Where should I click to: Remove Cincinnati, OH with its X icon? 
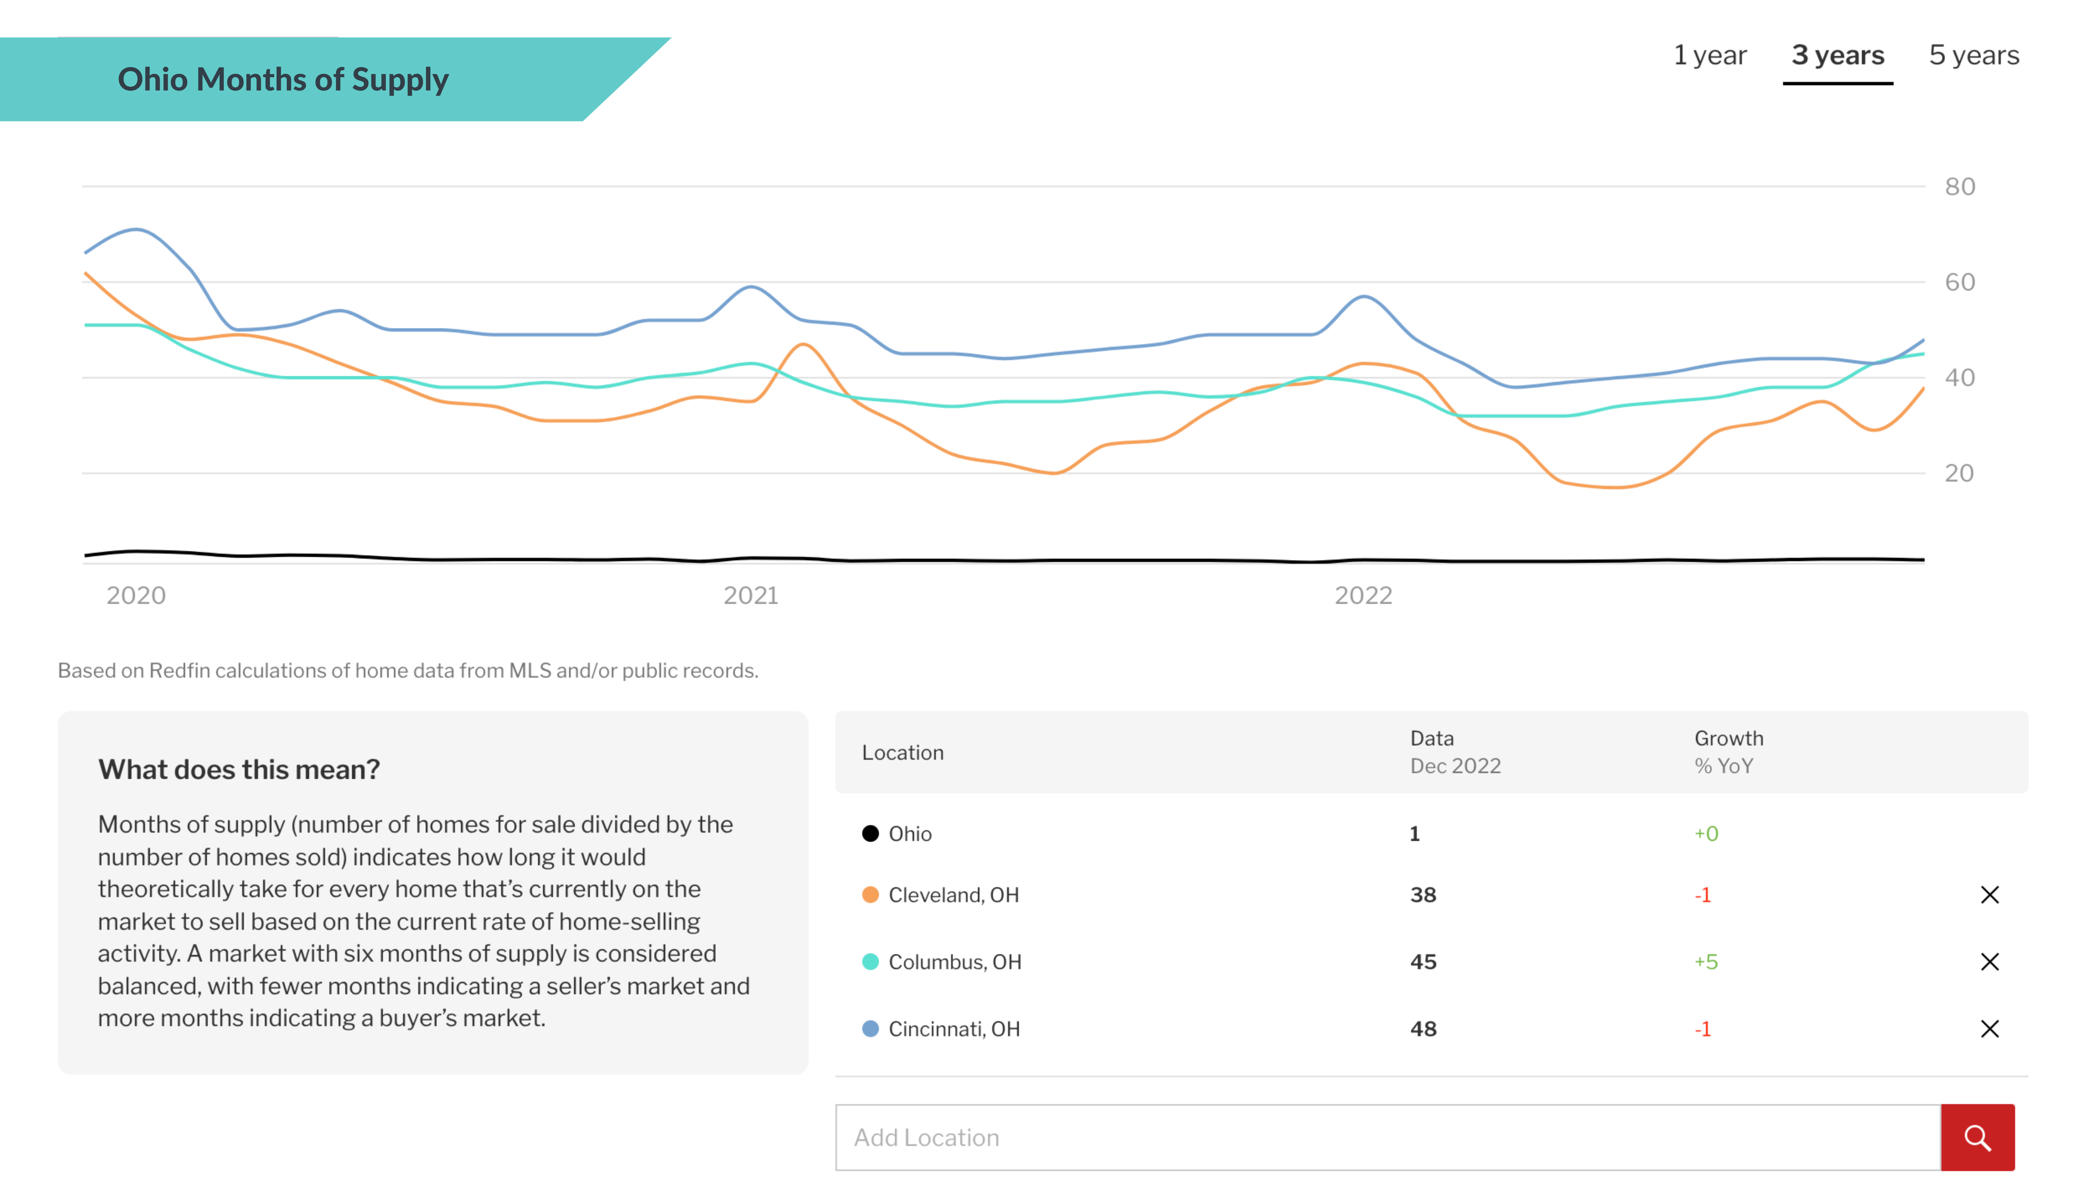1989,1028
